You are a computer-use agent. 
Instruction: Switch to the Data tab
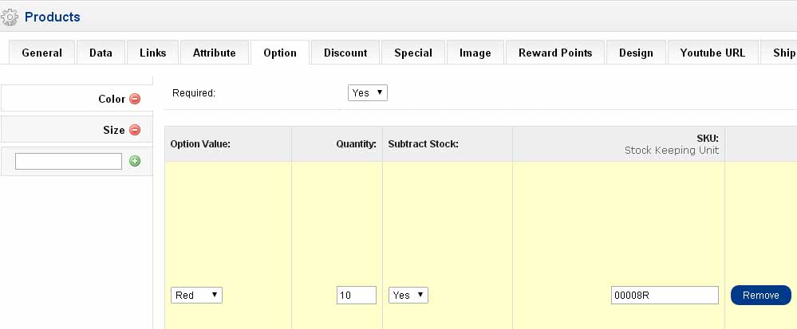click(x=101, y=53)
